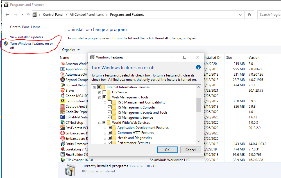Click the FTP Voyager program icon
Image resolution: width=281 pixels, height=178 pixels.
(63, 160)
